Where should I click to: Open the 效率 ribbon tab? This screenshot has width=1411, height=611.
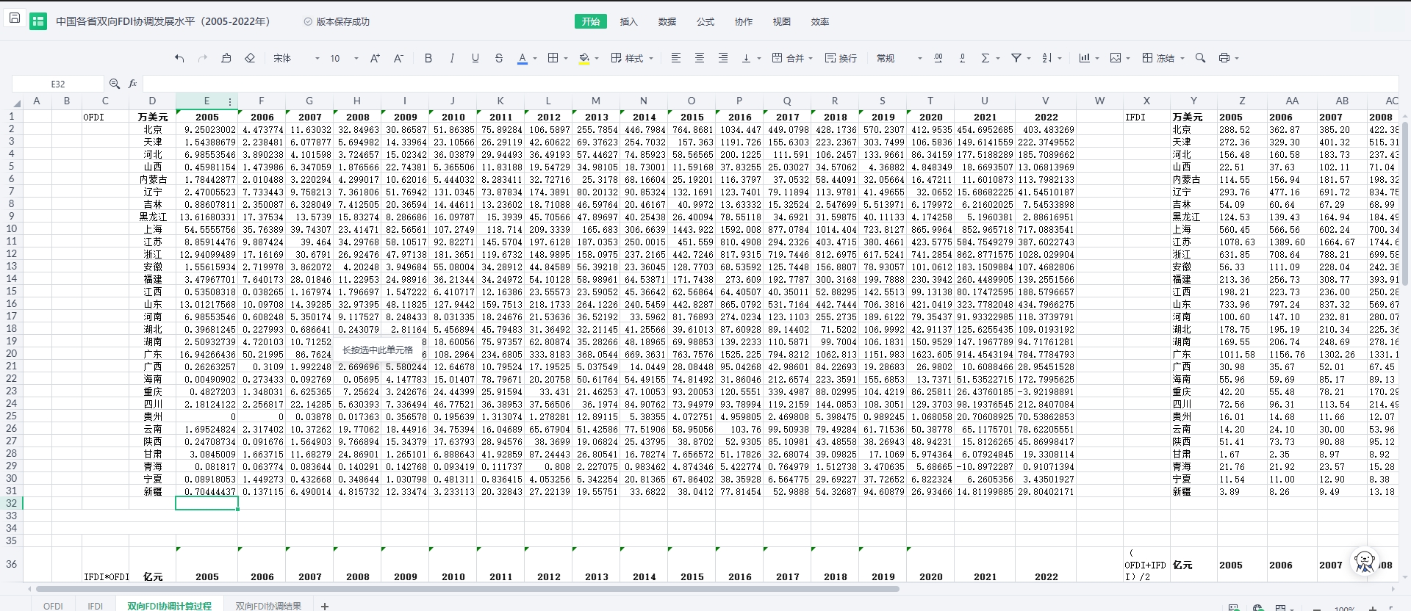[820, 21]
